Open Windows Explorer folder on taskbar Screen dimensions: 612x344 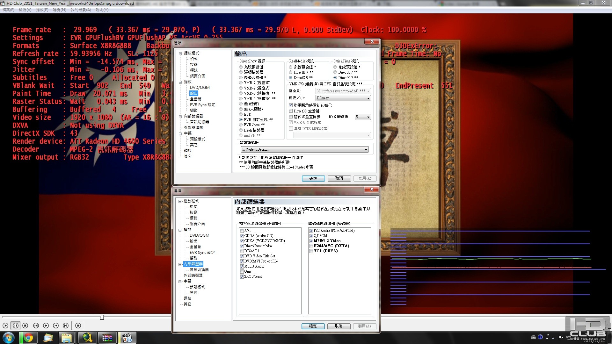67,338
